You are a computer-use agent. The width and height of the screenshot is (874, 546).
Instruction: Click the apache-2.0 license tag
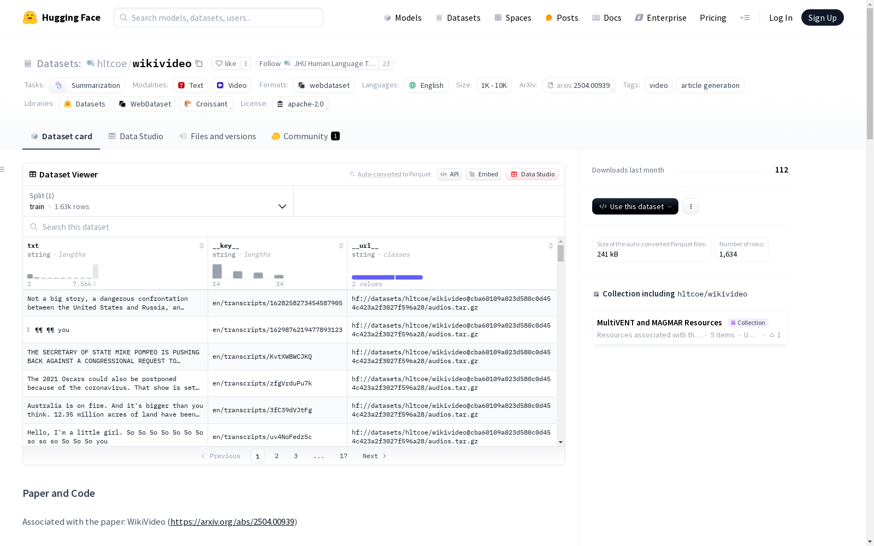(x=300, y=104)
